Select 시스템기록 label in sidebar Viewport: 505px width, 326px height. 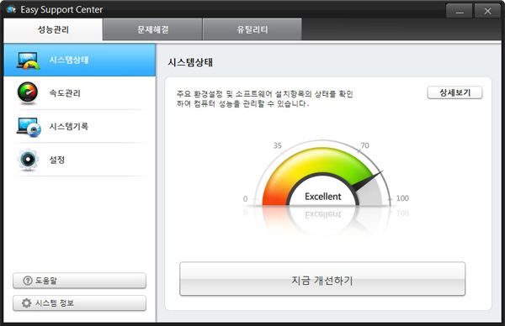click(x=69, y=126)
